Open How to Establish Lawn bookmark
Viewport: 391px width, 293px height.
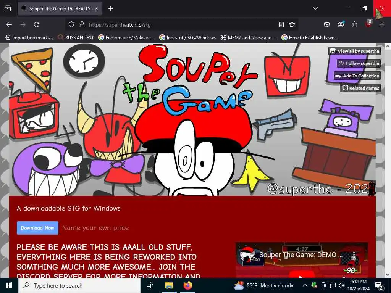coord(310,38)
